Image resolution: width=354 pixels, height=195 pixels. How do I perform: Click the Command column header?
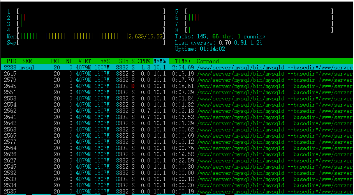tap(208, 61)
